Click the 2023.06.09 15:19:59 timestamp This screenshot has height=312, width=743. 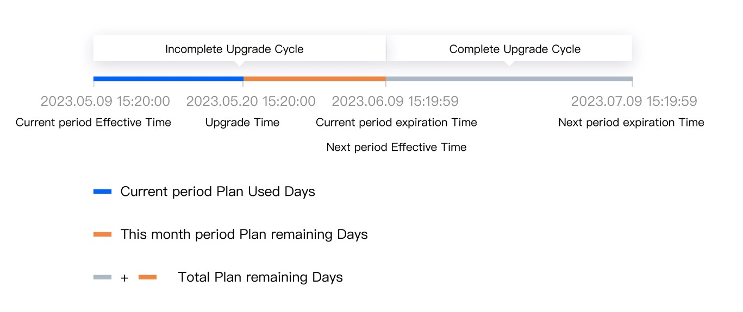pyautogui.click(x=395, y=101)
